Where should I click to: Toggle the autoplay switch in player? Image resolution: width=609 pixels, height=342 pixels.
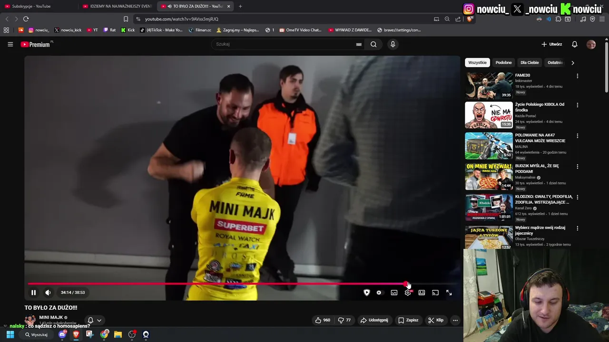click(x=379, y=293)
